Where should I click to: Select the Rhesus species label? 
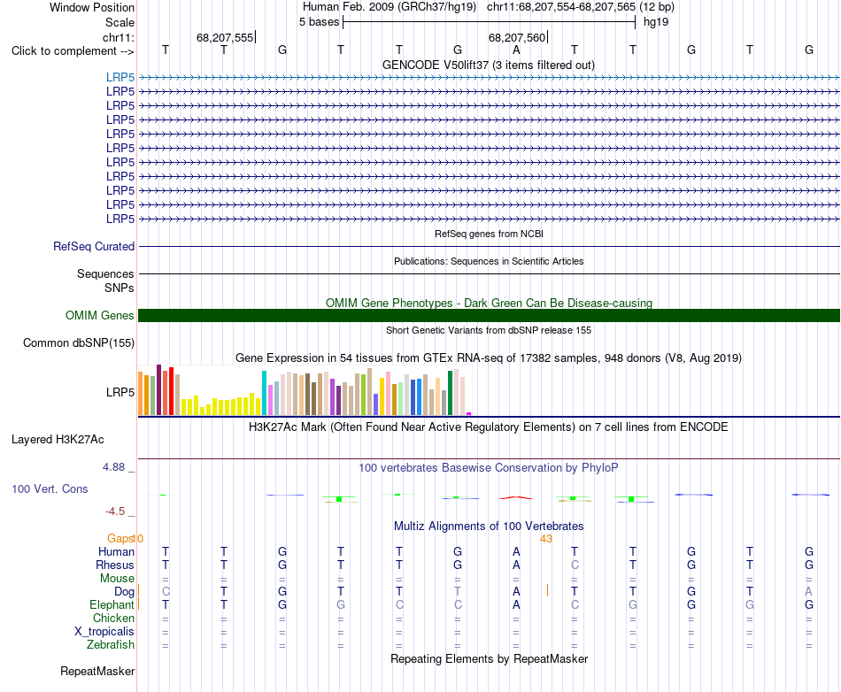click(x=115, y=565)
